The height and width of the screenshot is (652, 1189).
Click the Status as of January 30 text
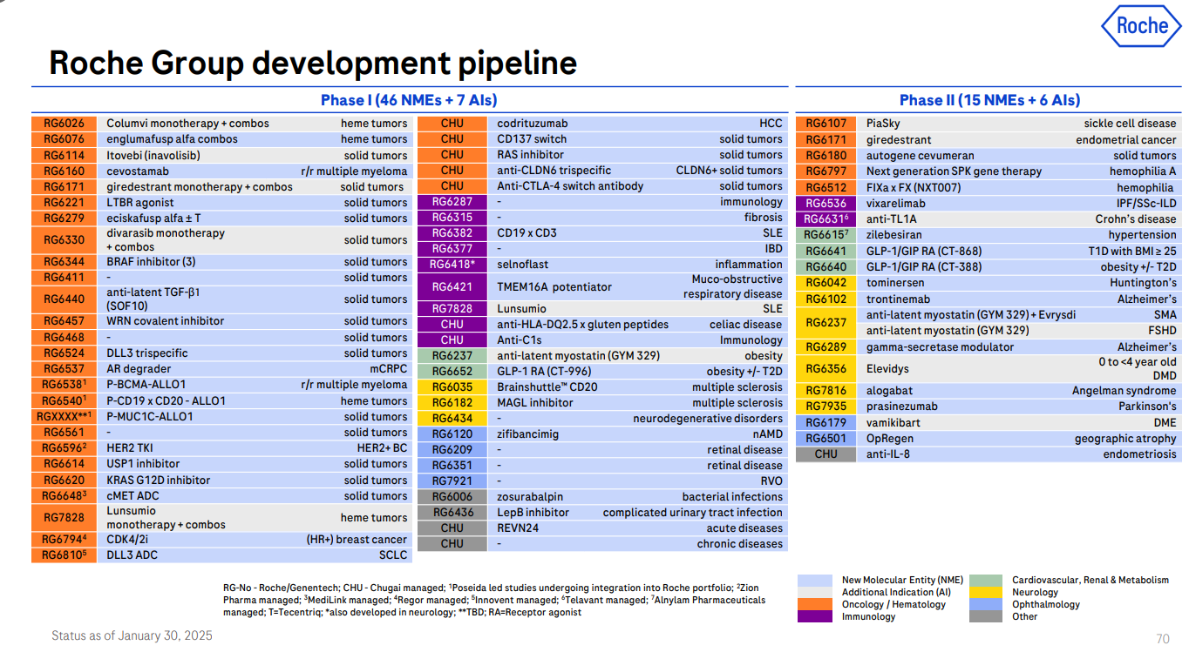[132, 635]
